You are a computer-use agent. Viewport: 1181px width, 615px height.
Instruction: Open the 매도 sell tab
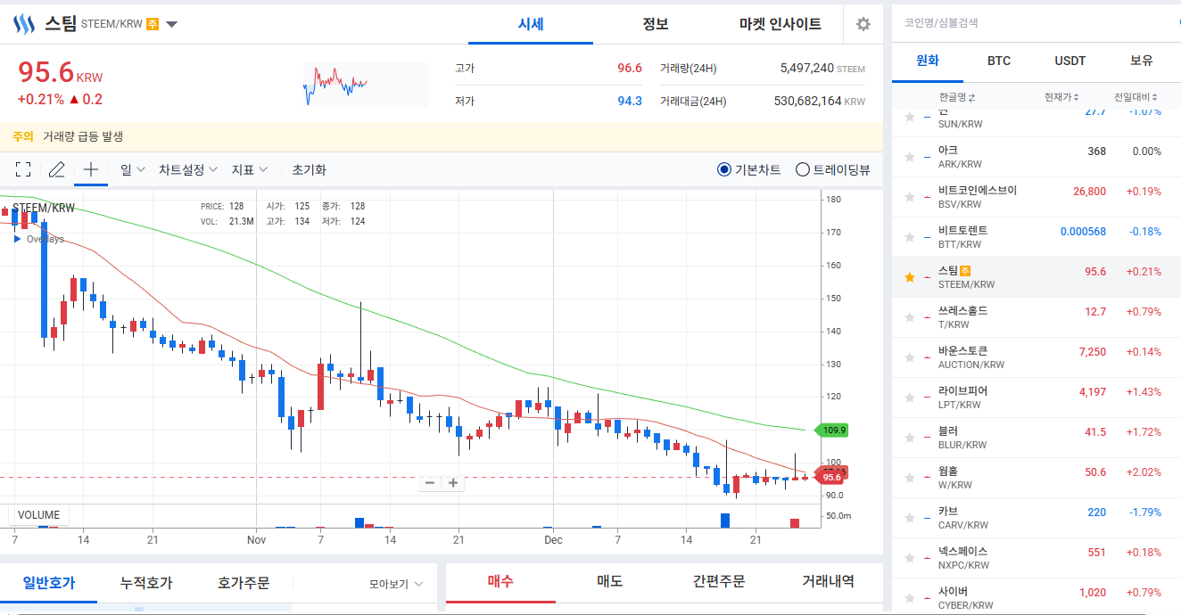610,582
